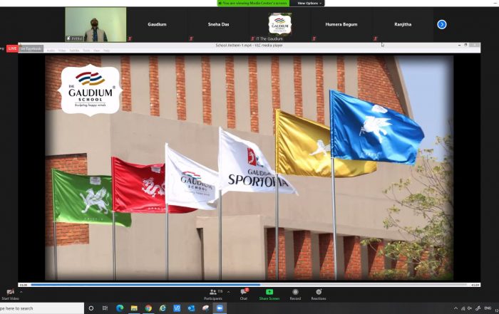Open the VLC Audio menu
499x314 pixels.
[x=51, y=51]
